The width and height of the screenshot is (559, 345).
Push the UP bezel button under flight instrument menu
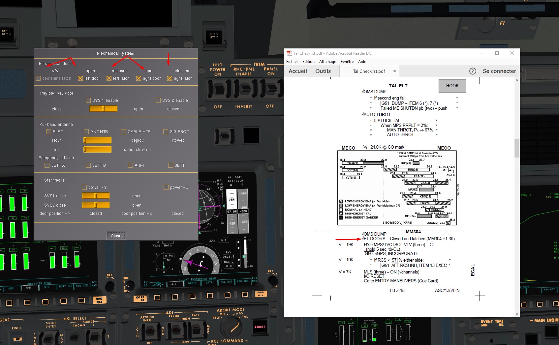(x=157, y=298)
